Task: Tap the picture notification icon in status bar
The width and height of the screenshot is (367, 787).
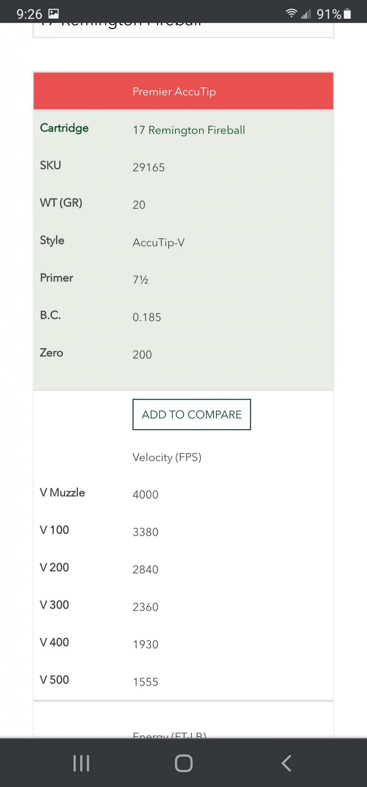Action: pos(53,14)
